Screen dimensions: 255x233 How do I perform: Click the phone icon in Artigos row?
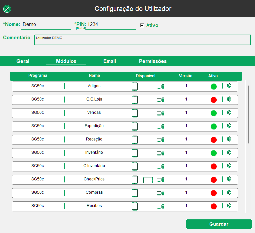click(135, 87)
